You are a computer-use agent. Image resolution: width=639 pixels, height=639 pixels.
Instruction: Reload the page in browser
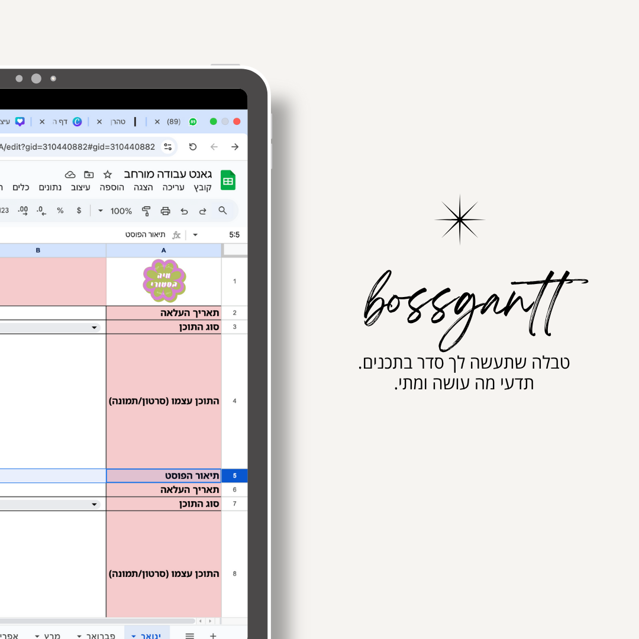[x=193, y=147]
